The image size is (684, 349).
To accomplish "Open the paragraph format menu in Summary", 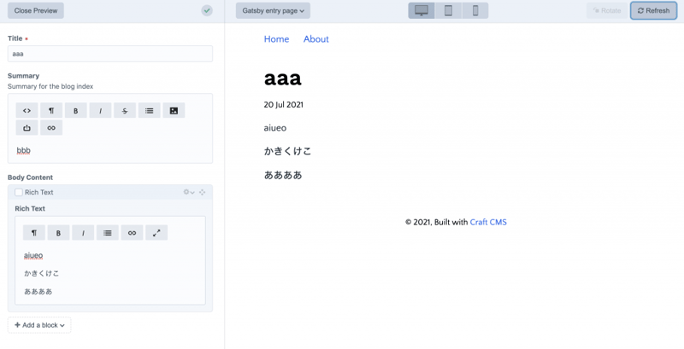I will click(51, 110).
